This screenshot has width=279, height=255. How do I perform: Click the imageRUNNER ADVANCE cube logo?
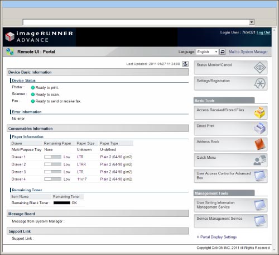[x=9, y=36]
